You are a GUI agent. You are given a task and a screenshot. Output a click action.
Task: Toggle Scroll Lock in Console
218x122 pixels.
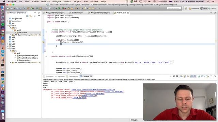click(185, 76)
